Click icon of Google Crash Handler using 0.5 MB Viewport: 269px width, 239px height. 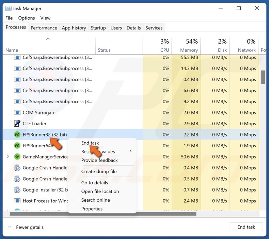click(x=17, y=179)
